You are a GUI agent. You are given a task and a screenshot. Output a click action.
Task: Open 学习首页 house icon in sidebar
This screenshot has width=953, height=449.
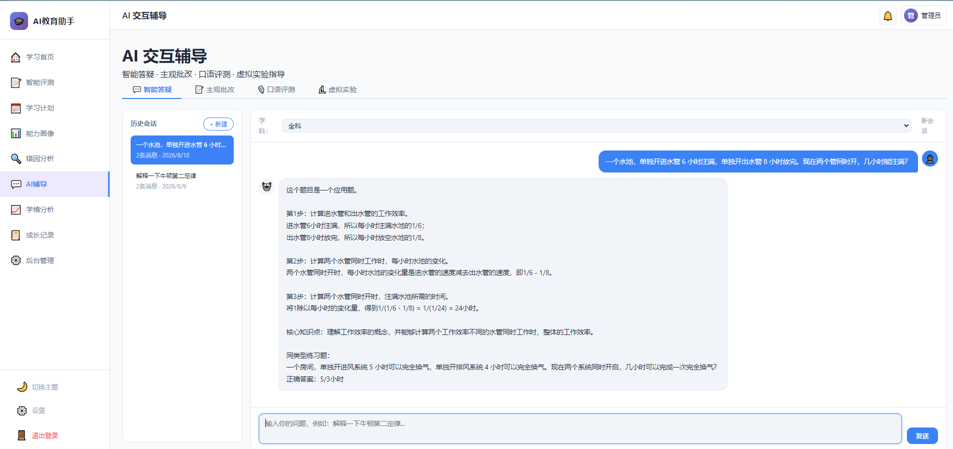click(x=16, y=57)
